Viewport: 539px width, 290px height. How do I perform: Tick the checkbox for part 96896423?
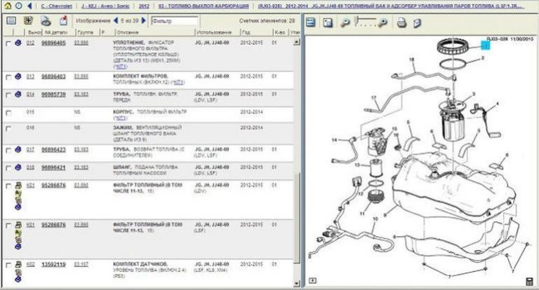(x=8, y=149)
